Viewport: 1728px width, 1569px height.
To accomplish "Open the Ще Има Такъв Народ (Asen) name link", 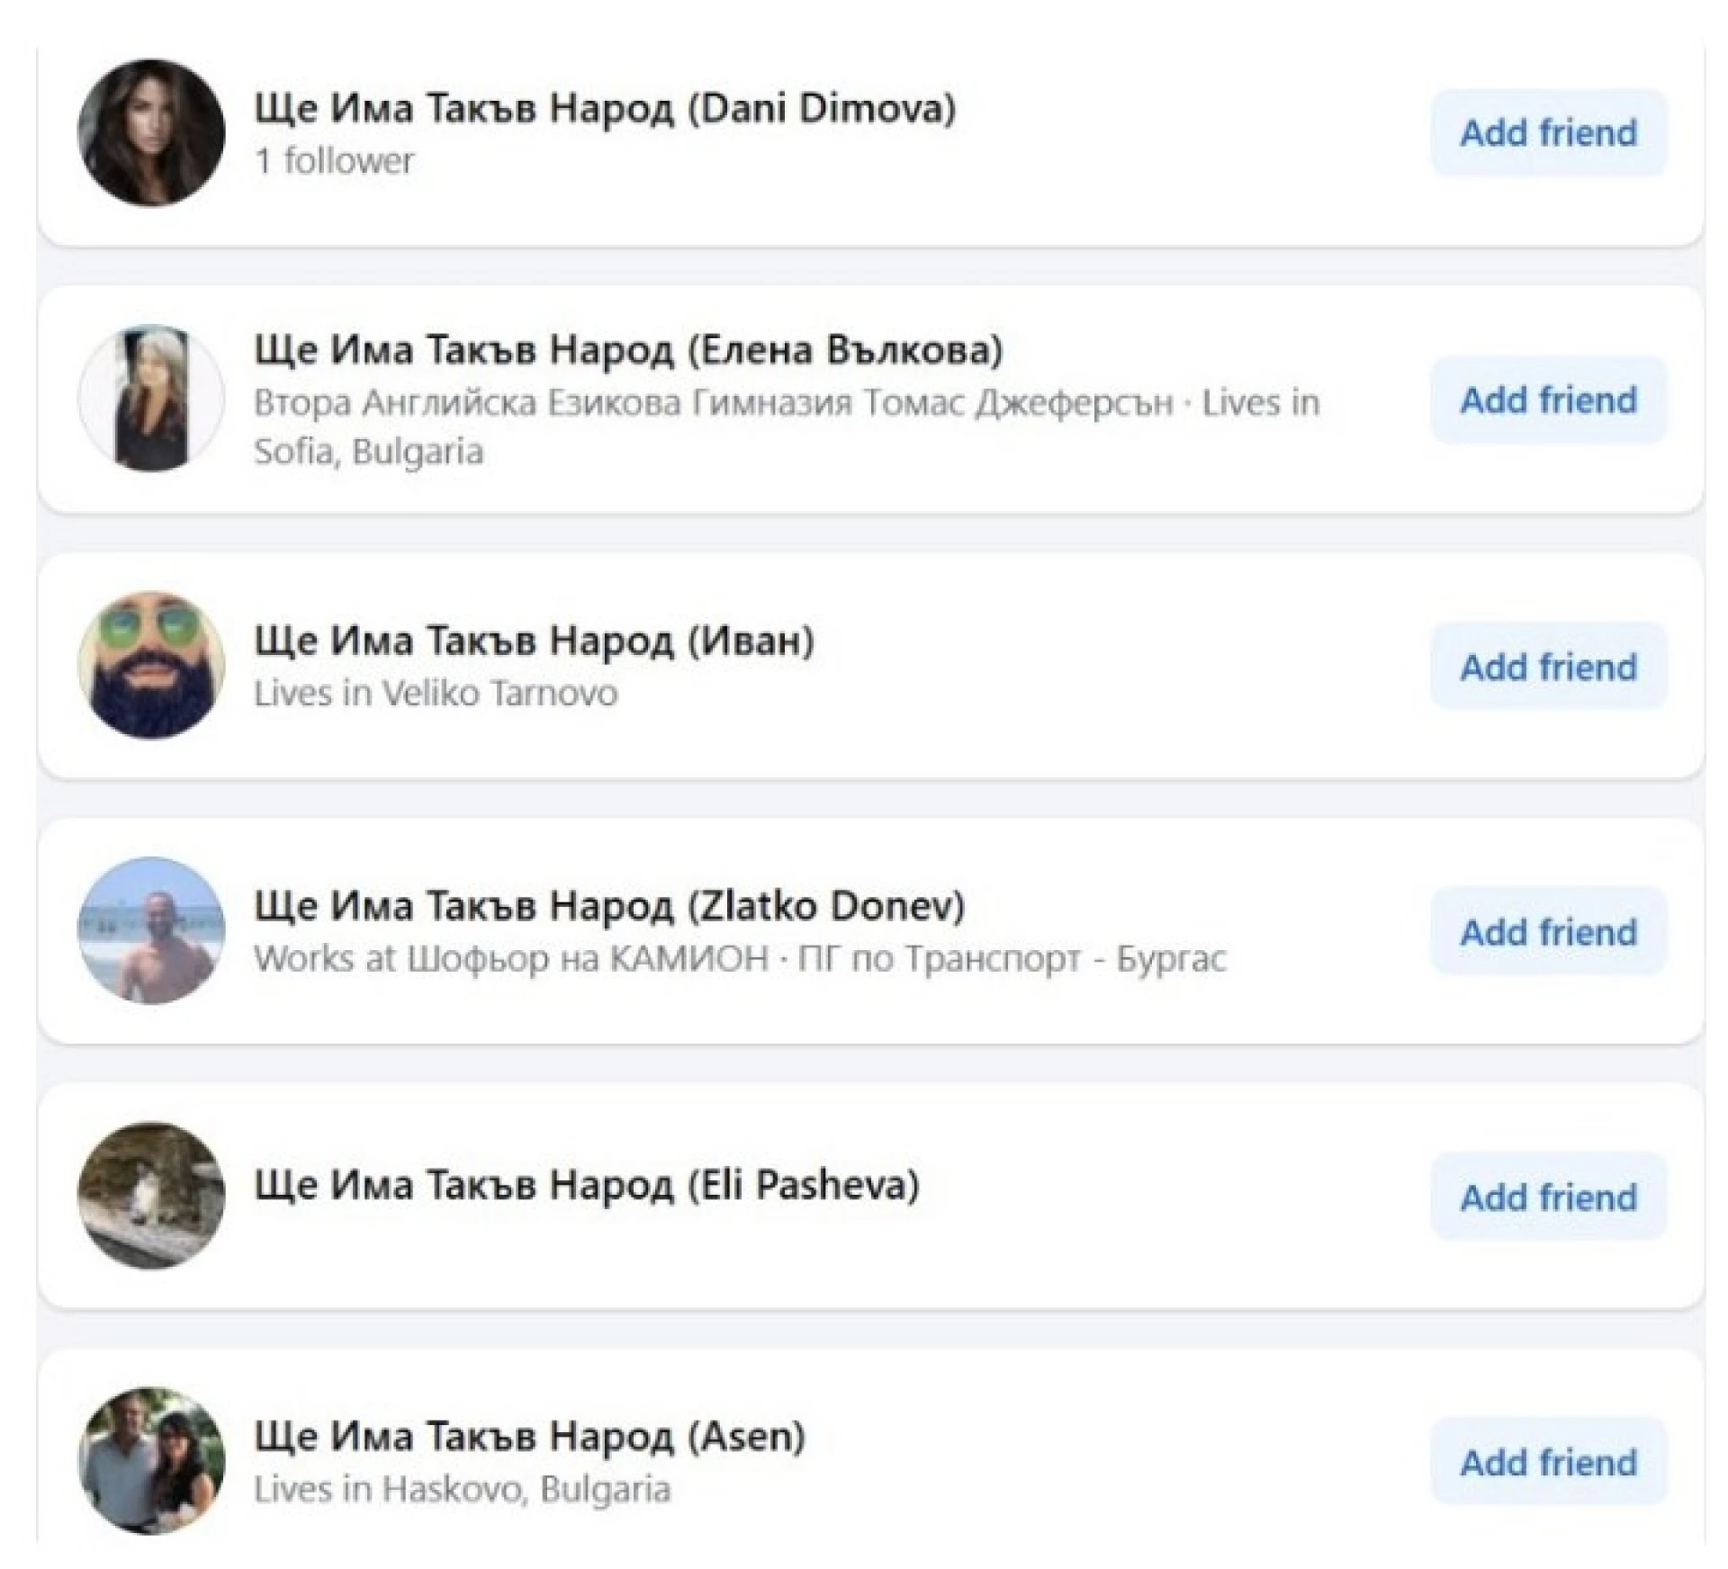I will point(529,1436).
